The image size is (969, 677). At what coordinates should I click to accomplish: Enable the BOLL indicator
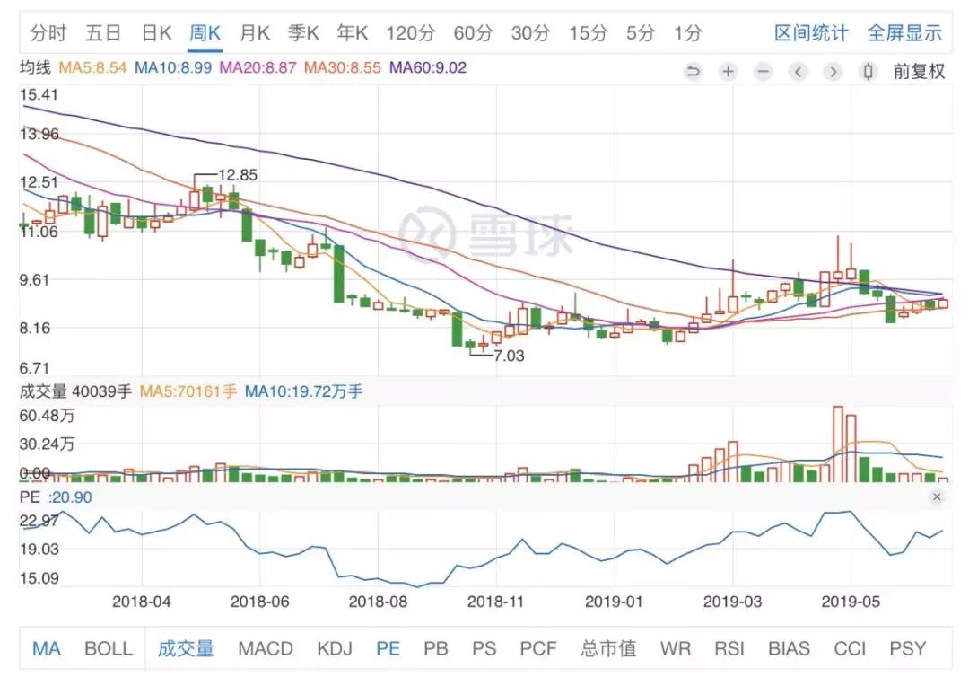pyautogui.click(x=108, y=647)
